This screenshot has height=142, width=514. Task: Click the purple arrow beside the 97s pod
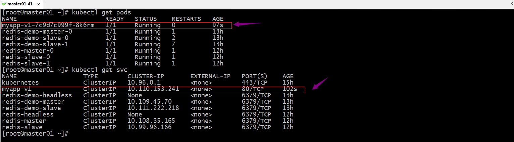pos(247,24)
